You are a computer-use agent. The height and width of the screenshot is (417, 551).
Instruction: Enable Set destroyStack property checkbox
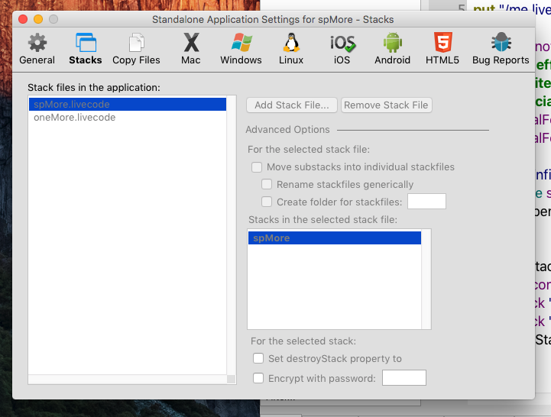pyautogui.click(x=258, y=359)
